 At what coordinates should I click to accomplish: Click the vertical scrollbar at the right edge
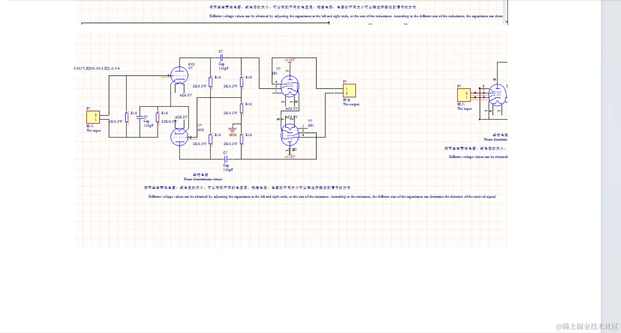click(x=611, y=166)
